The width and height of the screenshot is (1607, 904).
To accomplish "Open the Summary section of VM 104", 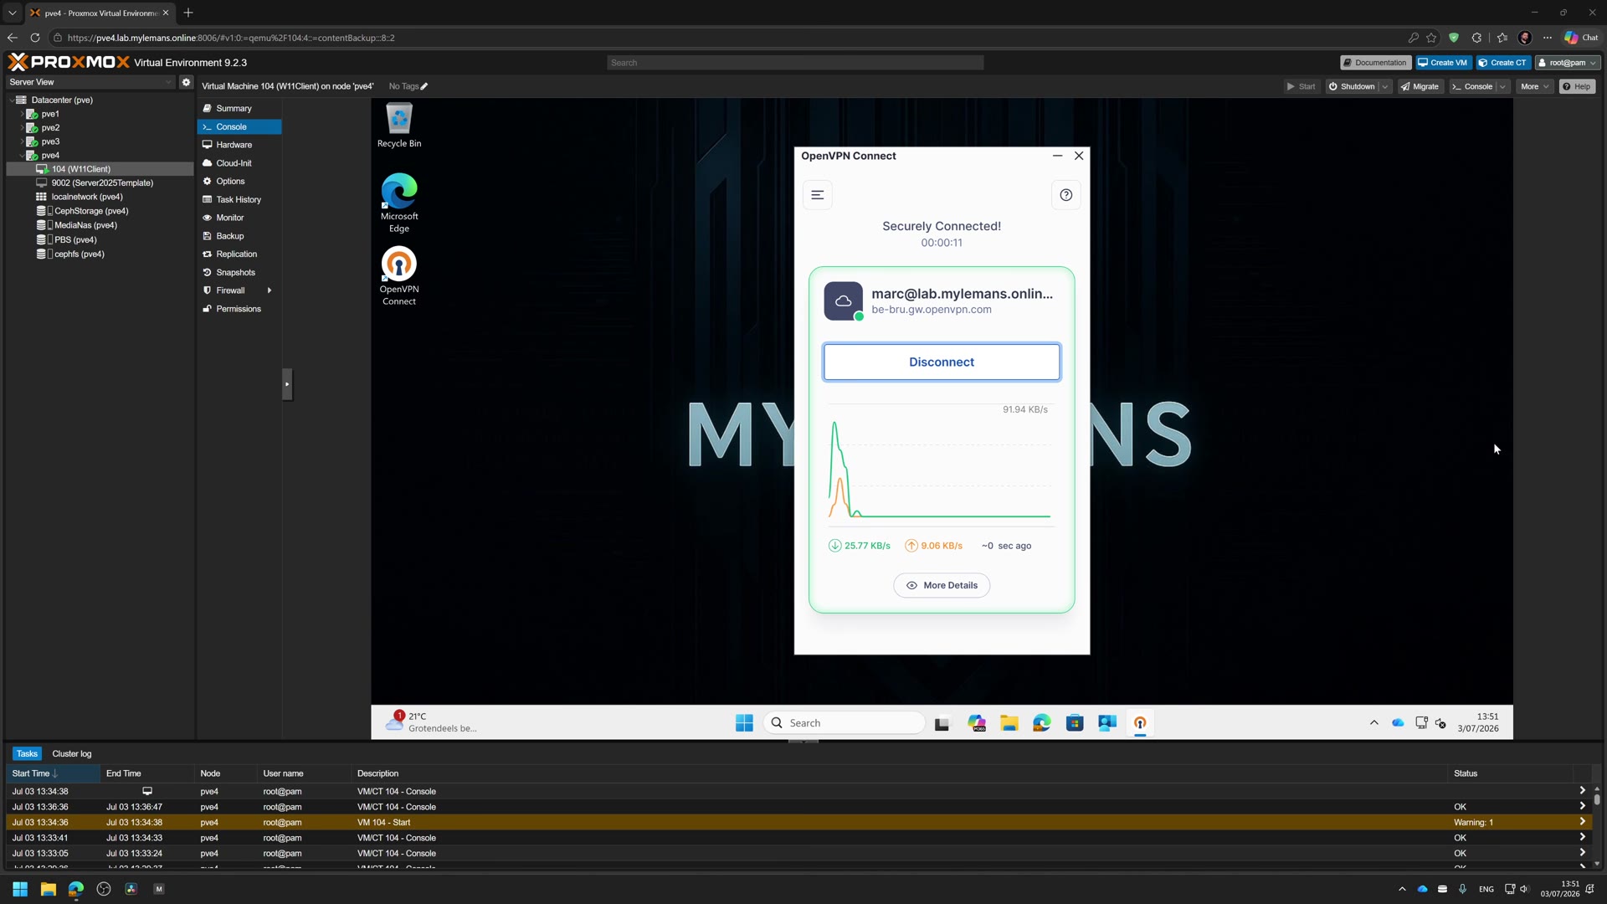I will [239, 109].
